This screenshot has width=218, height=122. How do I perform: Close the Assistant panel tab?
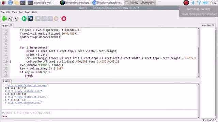[x=213, y=25]
